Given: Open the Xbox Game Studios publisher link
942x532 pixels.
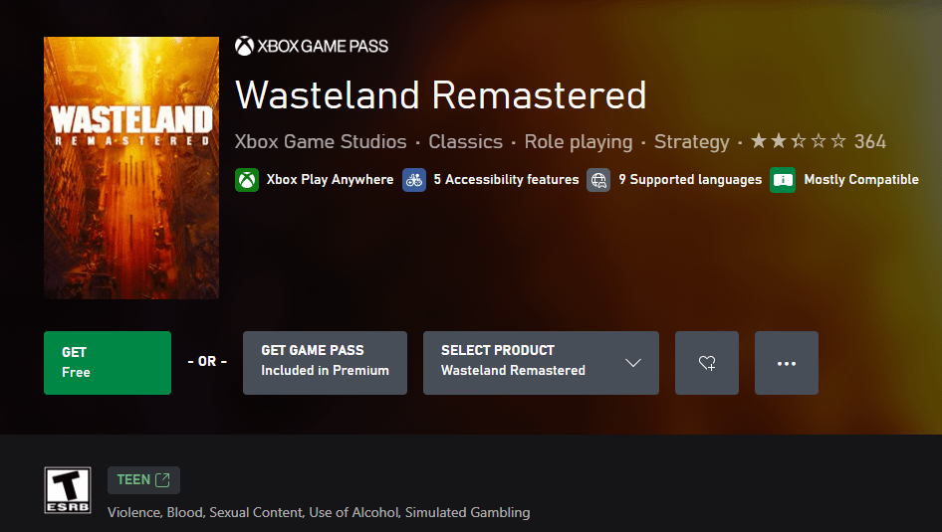Looking at the screenshot, I should [321, 142].
